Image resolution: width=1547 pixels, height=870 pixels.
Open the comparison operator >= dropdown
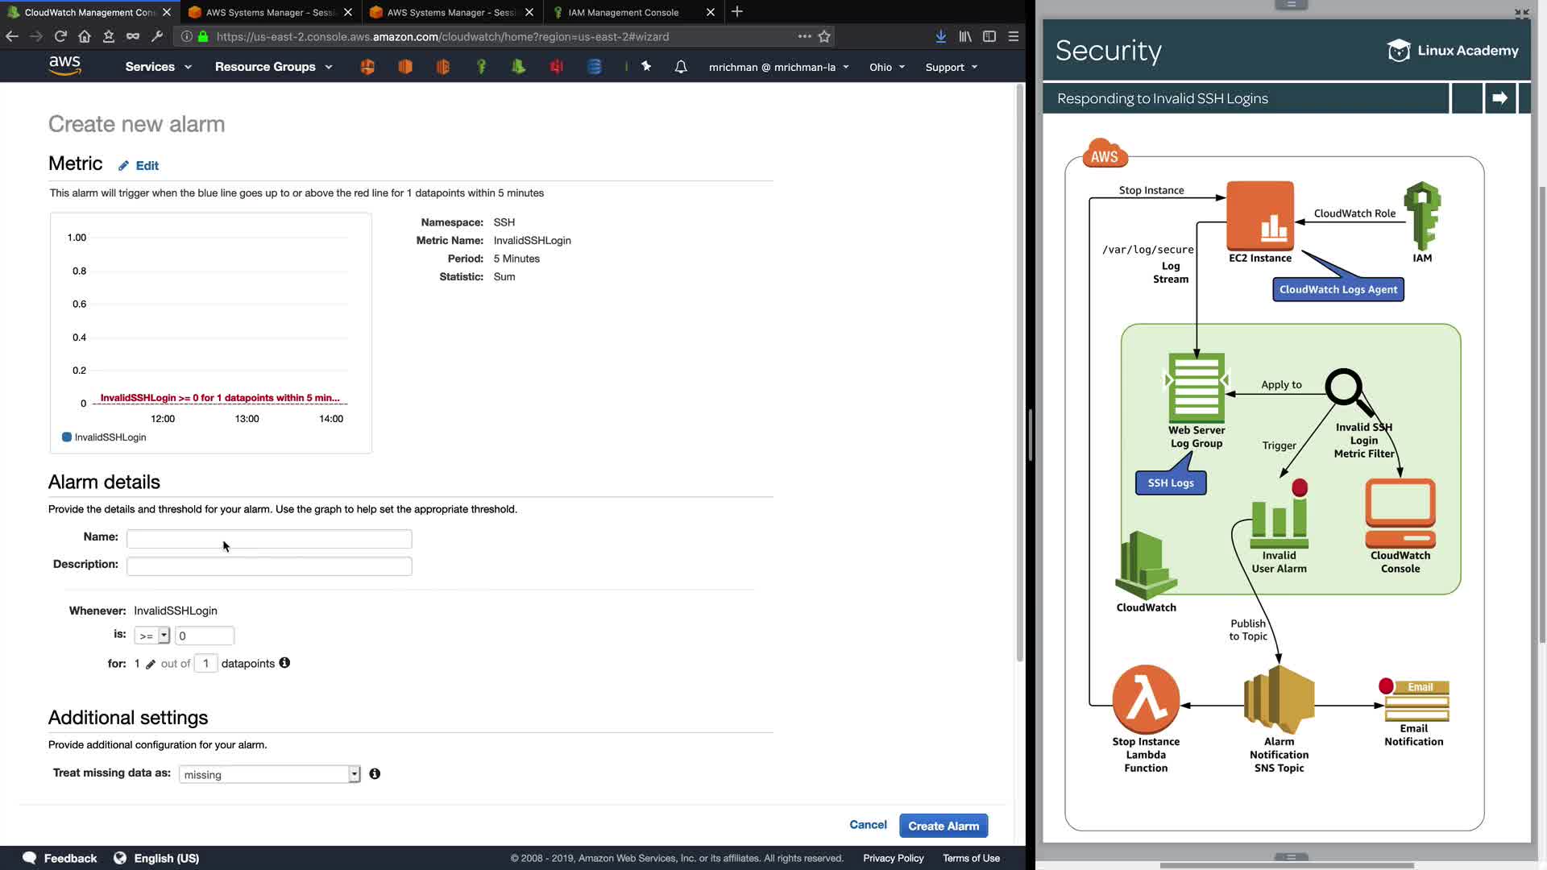point(151,636)
